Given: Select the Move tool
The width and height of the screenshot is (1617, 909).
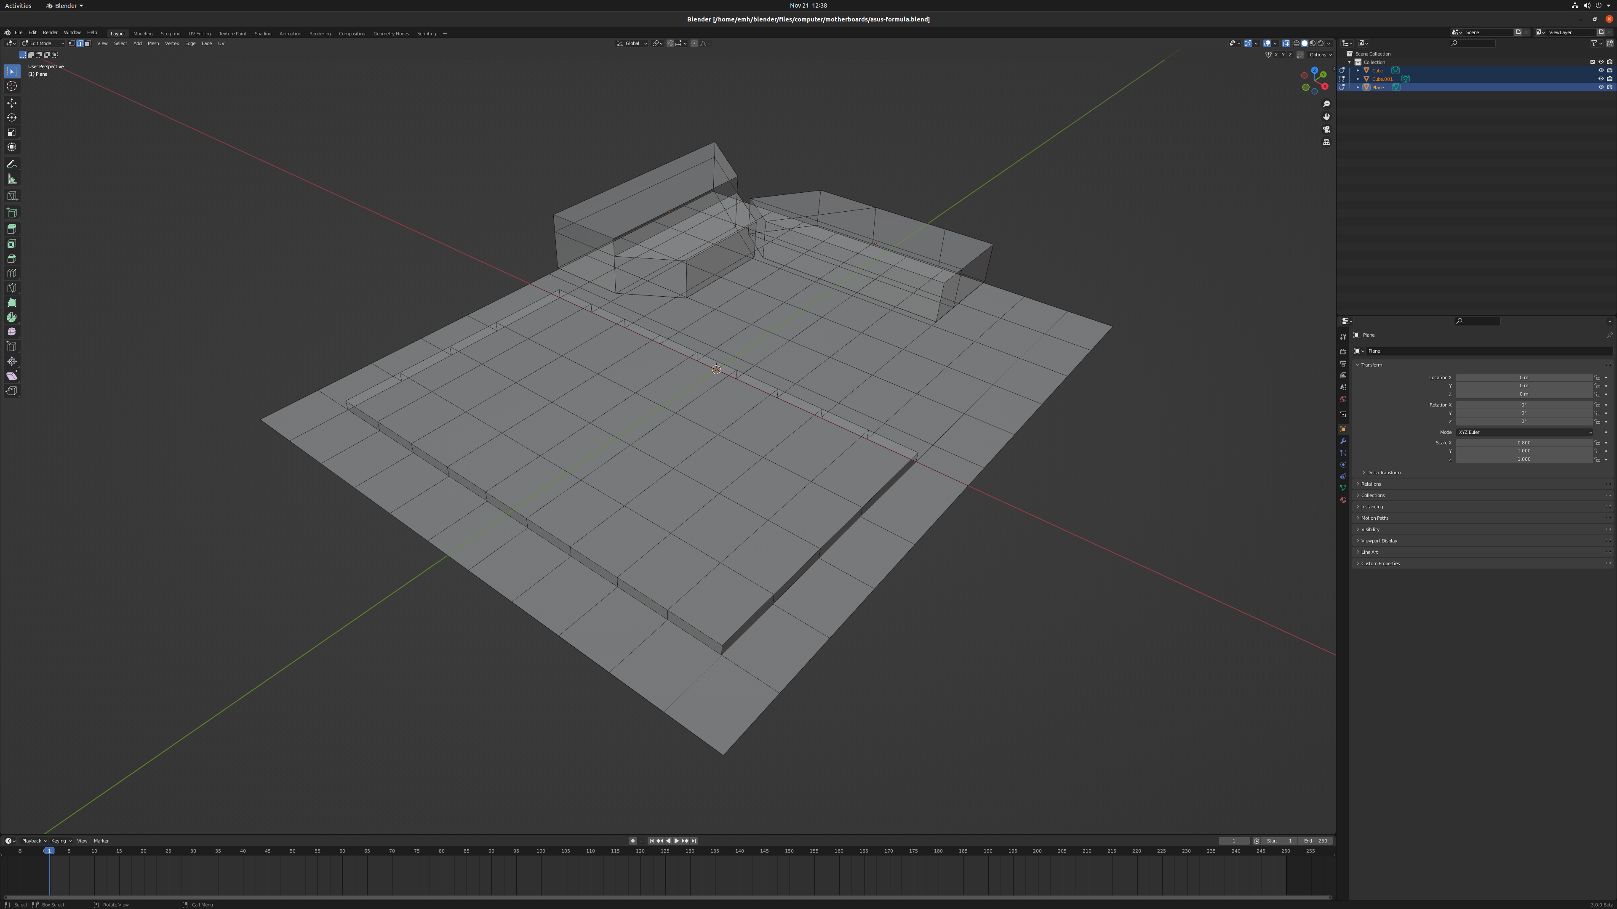Looking at the screenshot, I should [x=12, y=103].
